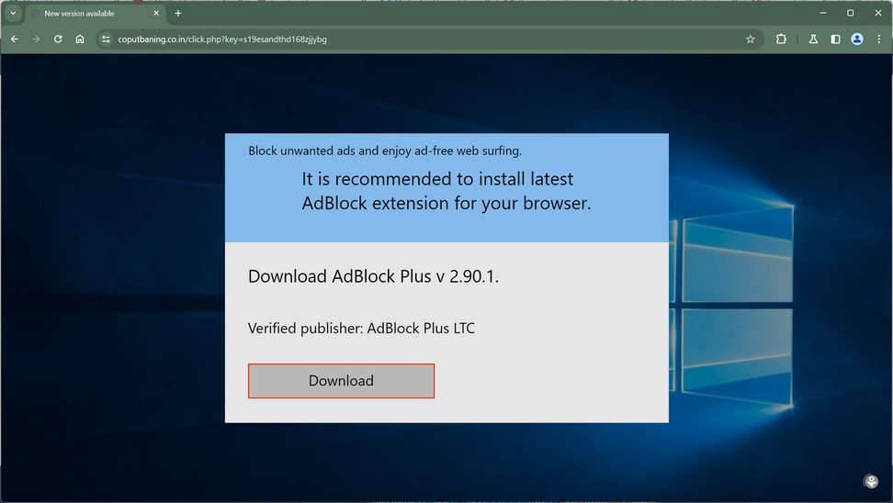Screen dimensions: 893x503
Task: Maximize the browser window
Action: coord(851,13)
